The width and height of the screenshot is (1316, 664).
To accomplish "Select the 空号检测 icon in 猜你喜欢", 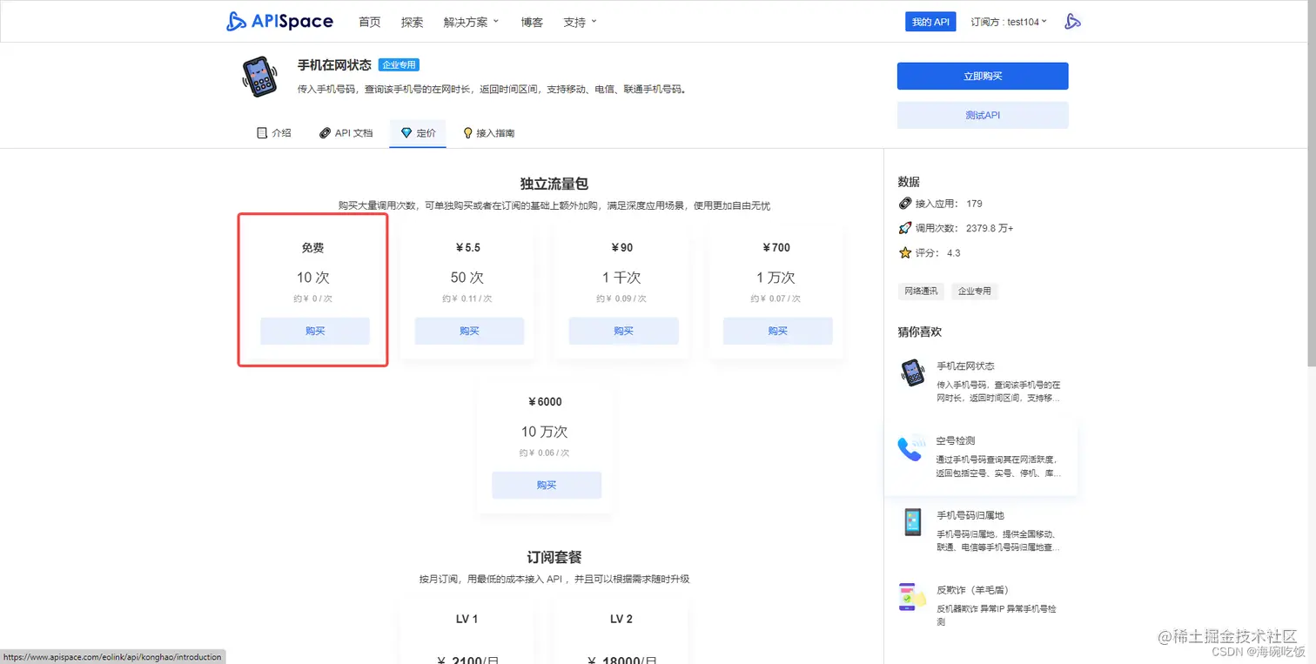I will point(911,447).
